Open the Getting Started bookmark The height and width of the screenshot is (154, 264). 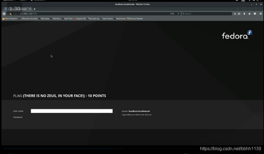click(x=135, y=19)
